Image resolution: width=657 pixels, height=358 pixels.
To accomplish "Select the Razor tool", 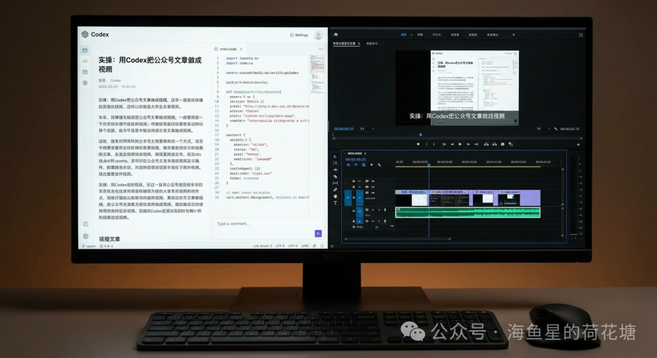I will pyautogui.click(x=335, y=176).
